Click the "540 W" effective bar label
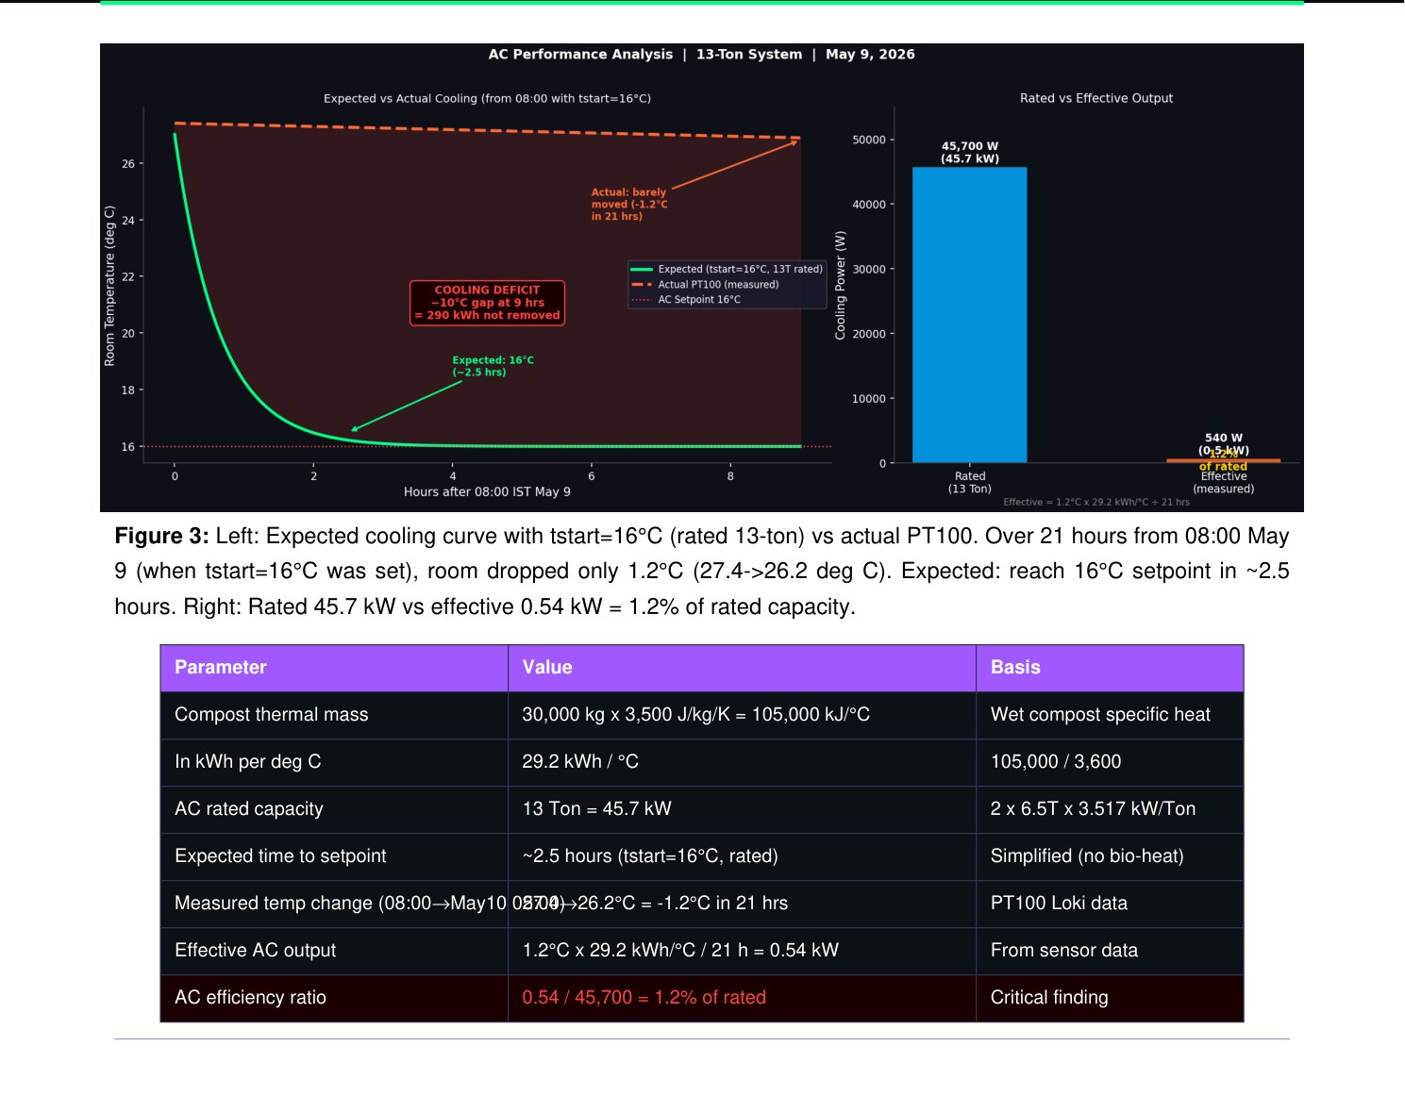The height and width of the screenshot is (1112, 1405). pos(1224,438)
